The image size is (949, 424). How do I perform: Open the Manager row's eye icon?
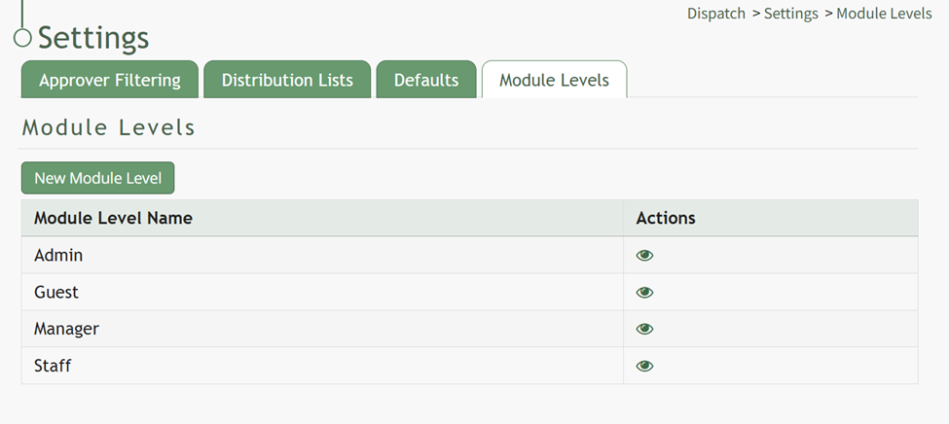click(x=644, y=330)
